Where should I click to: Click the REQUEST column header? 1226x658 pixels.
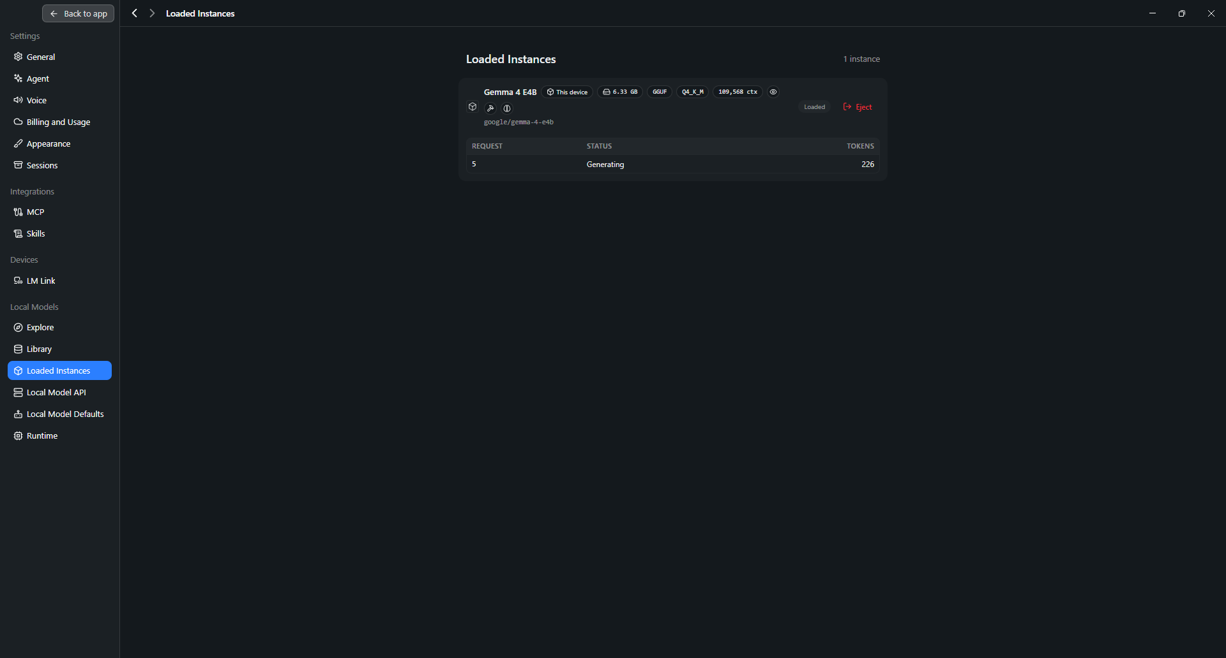(487, 146)
